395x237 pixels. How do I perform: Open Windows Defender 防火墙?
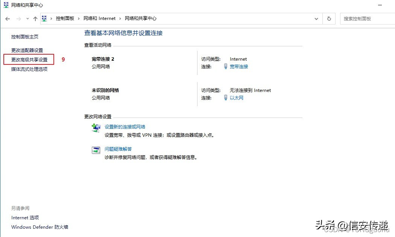(x=39, y=227)
